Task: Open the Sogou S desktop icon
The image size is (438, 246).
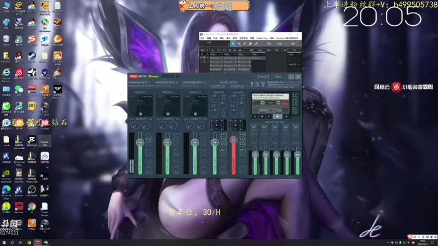Action: click(x=32, y=40)
